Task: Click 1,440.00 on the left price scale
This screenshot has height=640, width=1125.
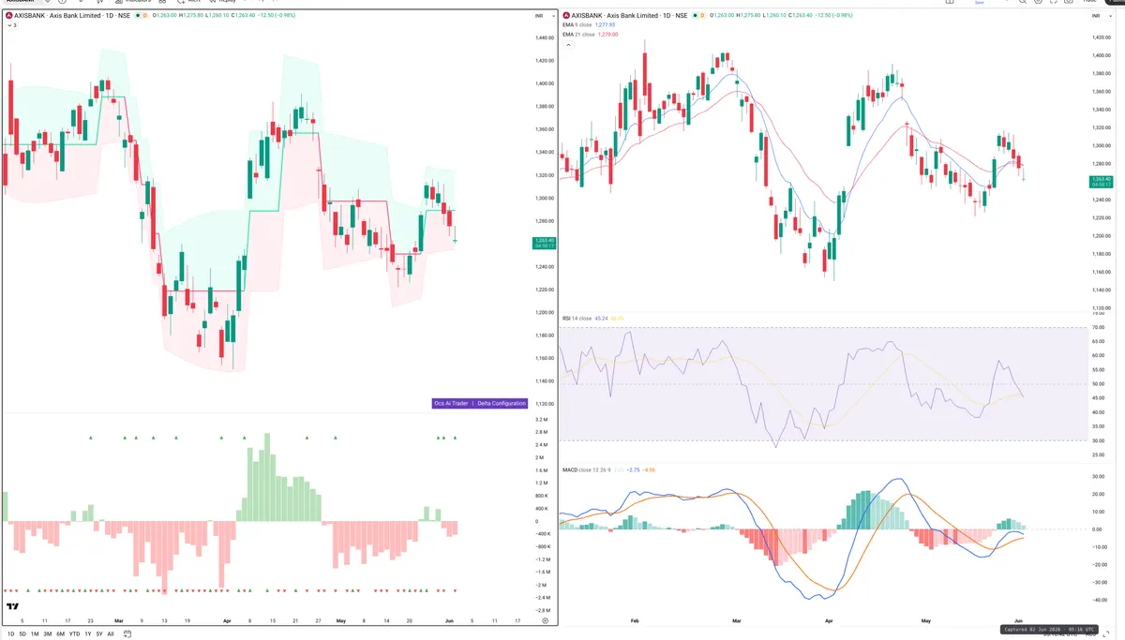Action: (x=544, y=37)
